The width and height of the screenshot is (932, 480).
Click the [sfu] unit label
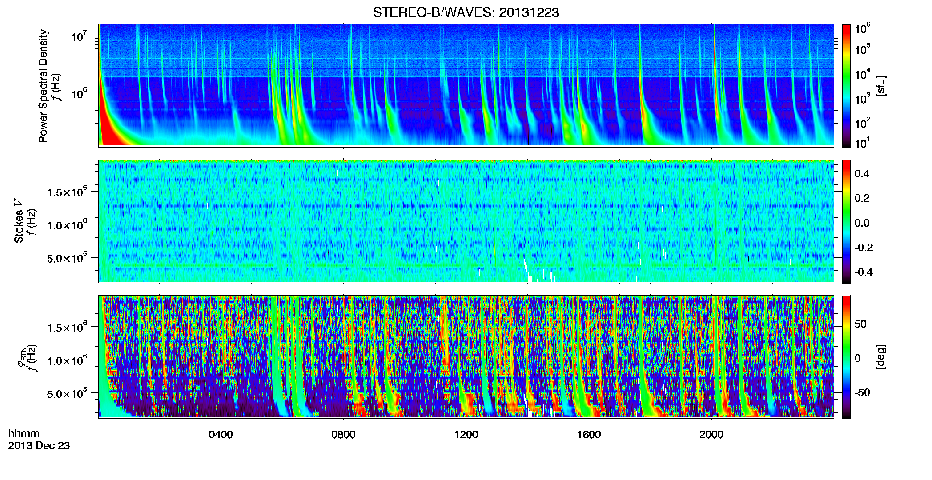881,86
